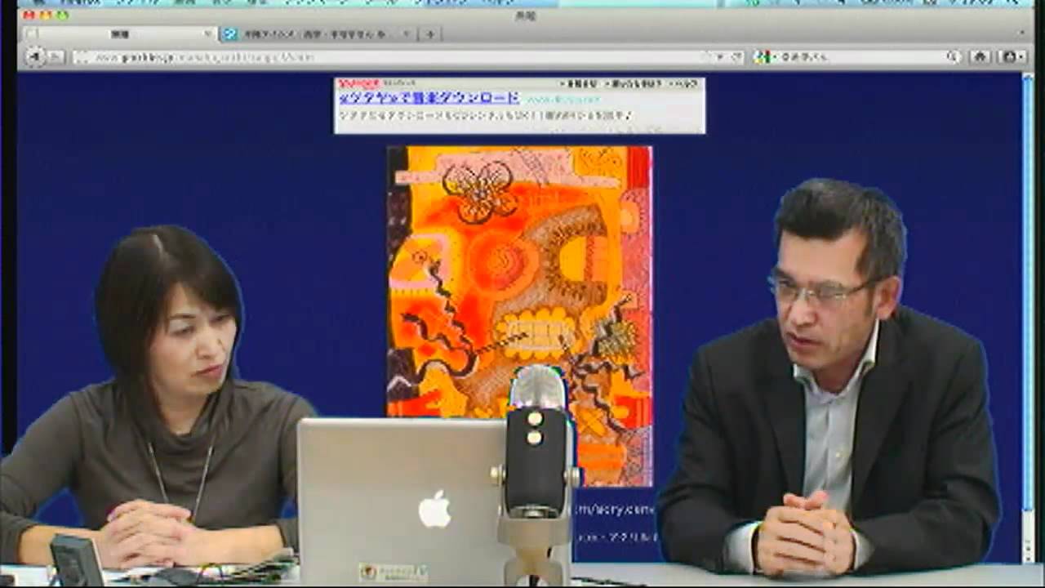Click the Yahoo logo in the ad banner
Viewport: 1045px width, 588px height.
point(358,83)
